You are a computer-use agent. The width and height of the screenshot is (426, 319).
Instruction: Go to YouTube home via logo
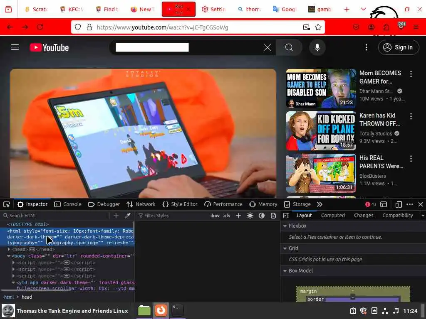click(49, 47)
